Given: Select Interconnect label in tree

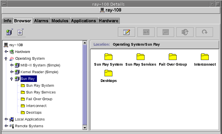Looking at the screenshot, I should click(36, 106).
